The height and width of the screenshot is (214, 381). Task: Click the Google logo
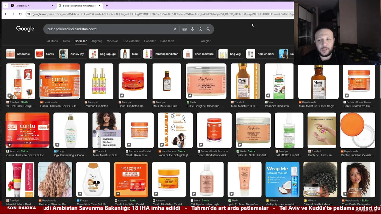[x=25, y=29]
